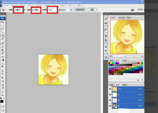Screen dimensions: 158x113
Task: Select the Slice tool
Action: [x=3, y=39]
